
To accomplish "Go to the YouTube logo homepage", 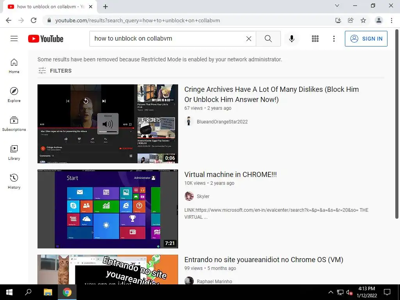I will [x=46, y=39].
